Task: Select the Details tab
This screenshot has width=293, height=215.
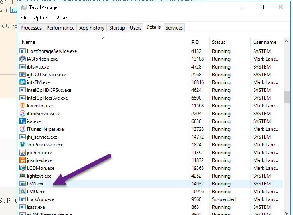Action: (153, 27)
